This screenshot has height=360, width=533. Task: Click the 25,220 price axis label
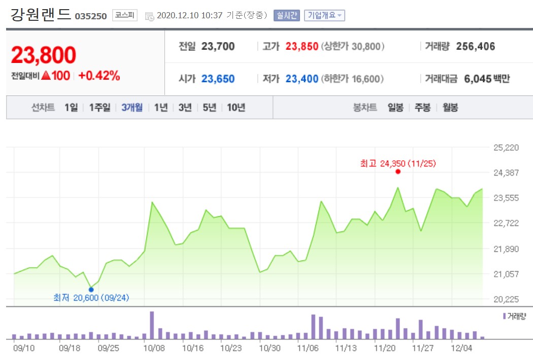tap(506, 148)
